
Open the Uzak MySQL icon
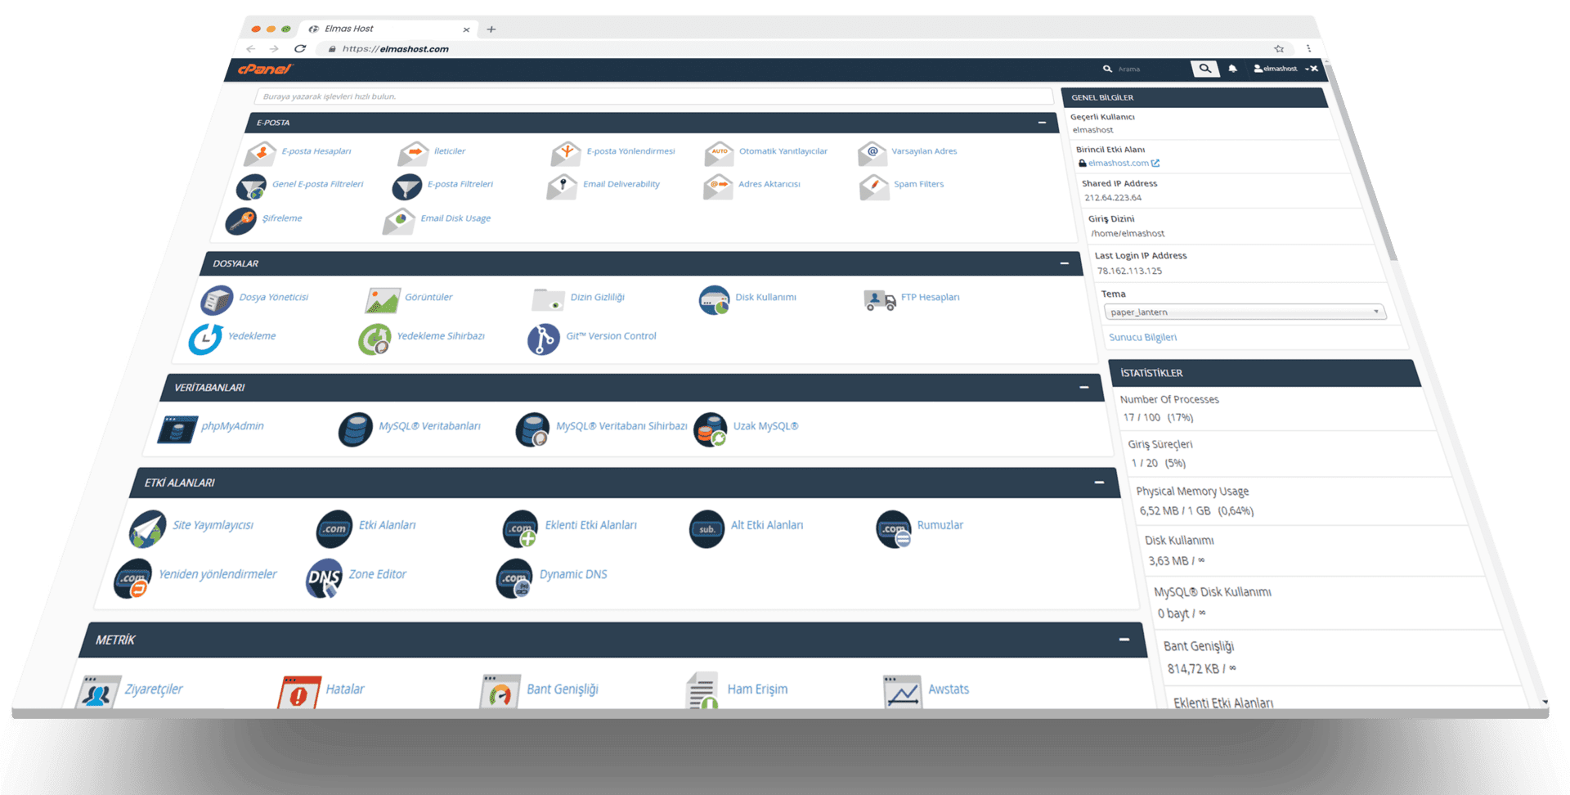click(x=710, y=429)
